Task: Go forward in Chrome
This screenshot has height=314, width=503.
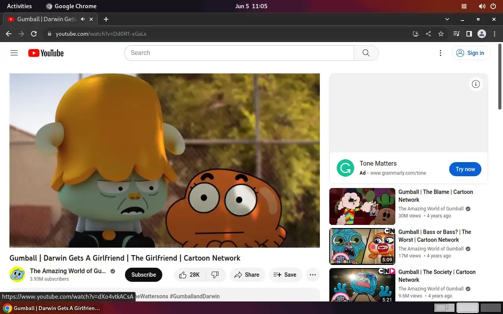Action: 21,34
